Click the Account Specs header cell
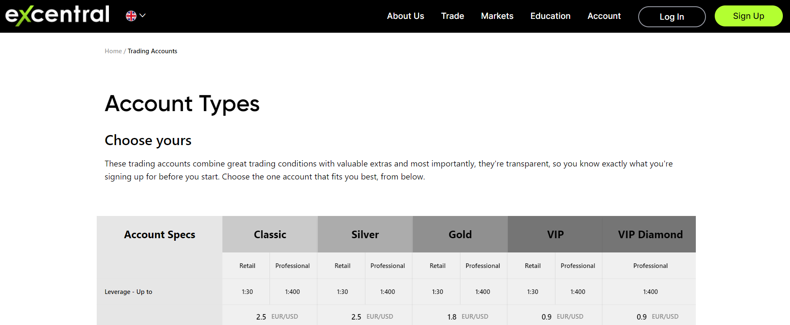 160,234
